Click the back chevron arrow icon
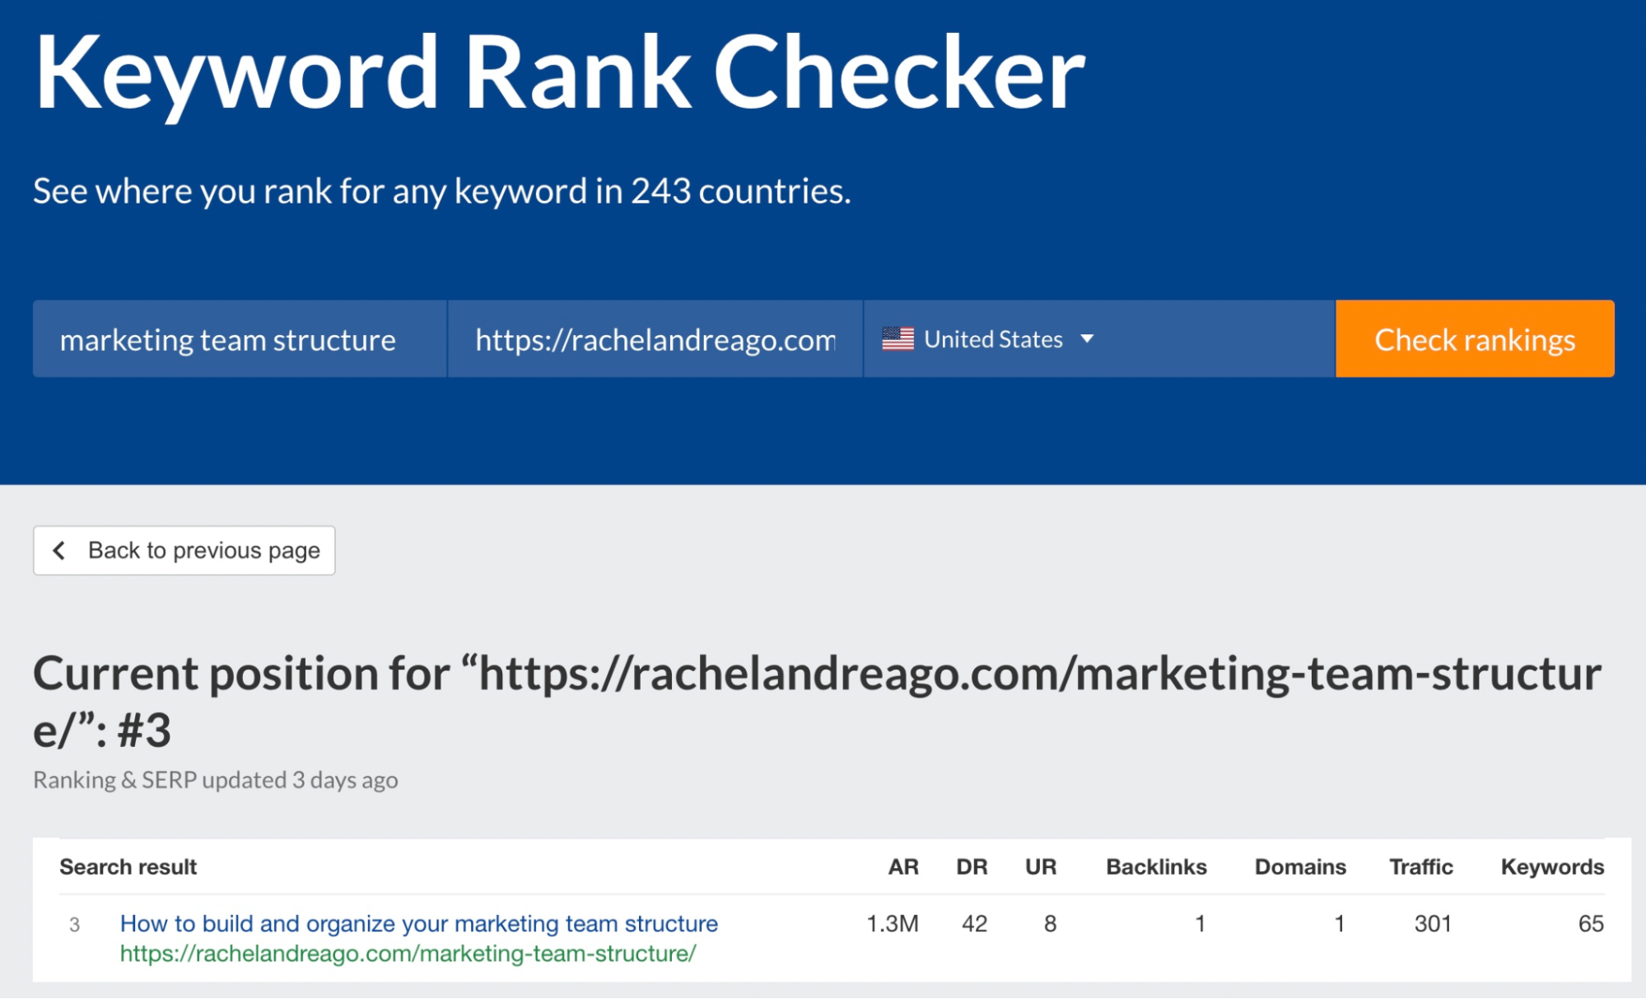This screenshot has height=999, width=1646. point(59,550)
